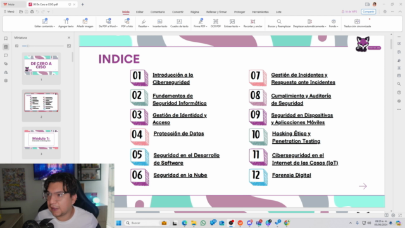The height and width of the screenshot is (228, 405).
Task: Open the quick access toolbar dropdown
Action: tap(49, 11)
